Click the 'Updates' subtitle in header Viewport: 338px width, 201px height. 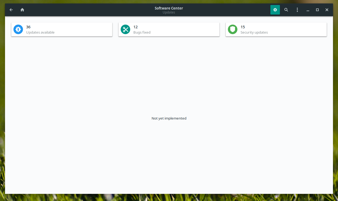pos(169,12)
